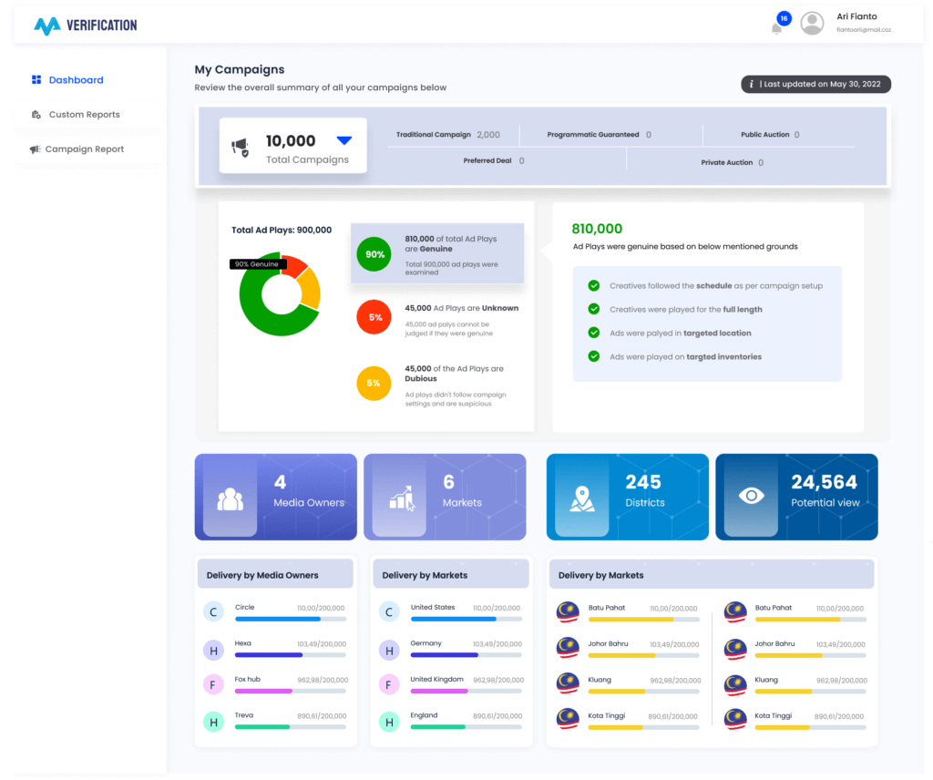Image resolution: width=933 pixels, height=780 pixels.
Task: Click the schedule green checkmark
Action: (594, 285)
